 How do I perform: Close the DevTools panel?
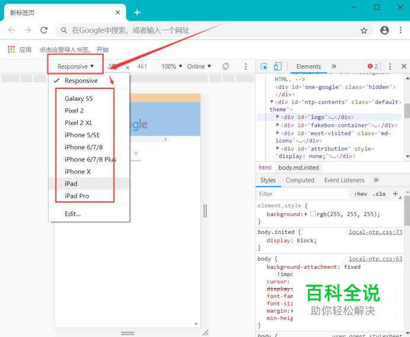tap(403, 66)
